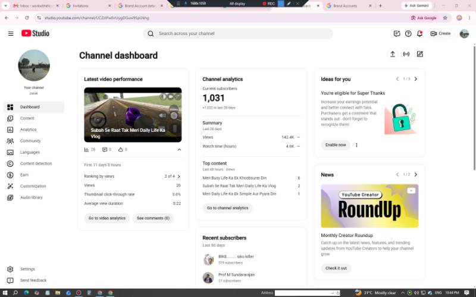Open the latest video thumbnail
The width and height of the screenshot is (476, 297).
[133, 115]
